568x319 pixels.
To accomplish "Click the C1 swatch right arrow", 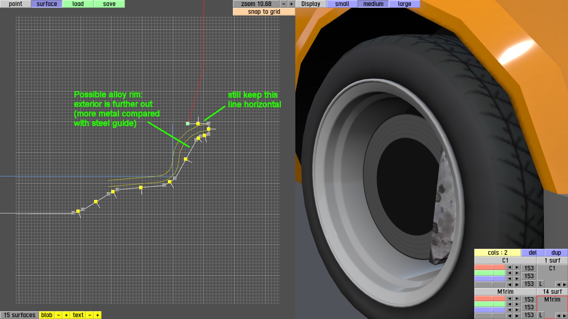I will [x=564, y=284].
